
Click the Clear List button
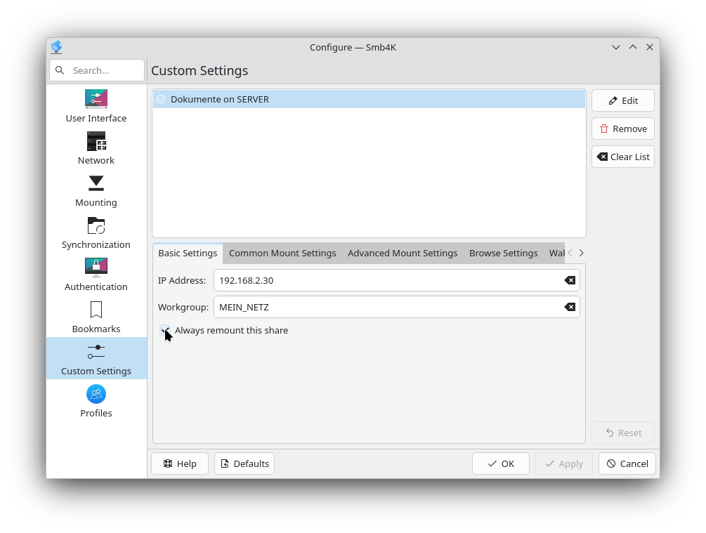[623, 157]
